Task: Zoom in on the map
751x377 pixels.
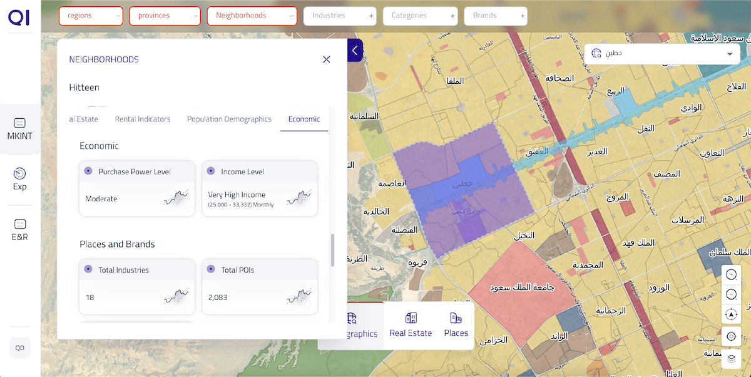Action: point(731,274)
